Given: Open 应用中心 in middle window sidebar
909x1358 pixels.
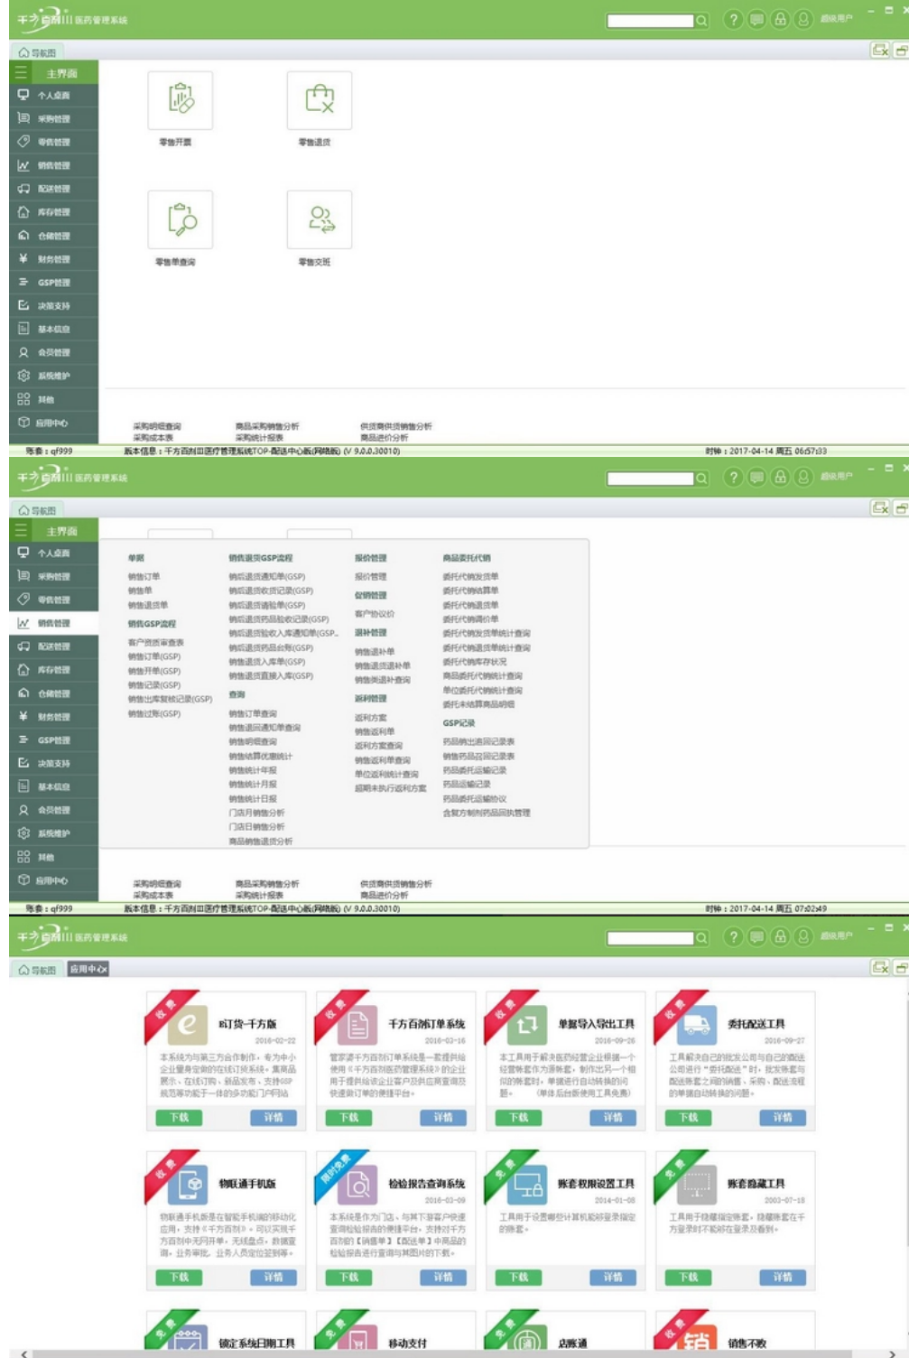Looking at the screenshot, I should [53, 880].
